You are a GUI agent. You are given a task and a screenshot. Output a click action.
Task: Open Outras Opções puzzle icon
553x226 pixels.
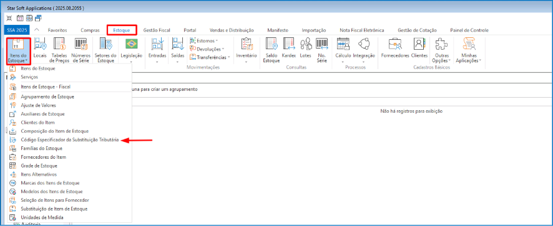(441, 50)
